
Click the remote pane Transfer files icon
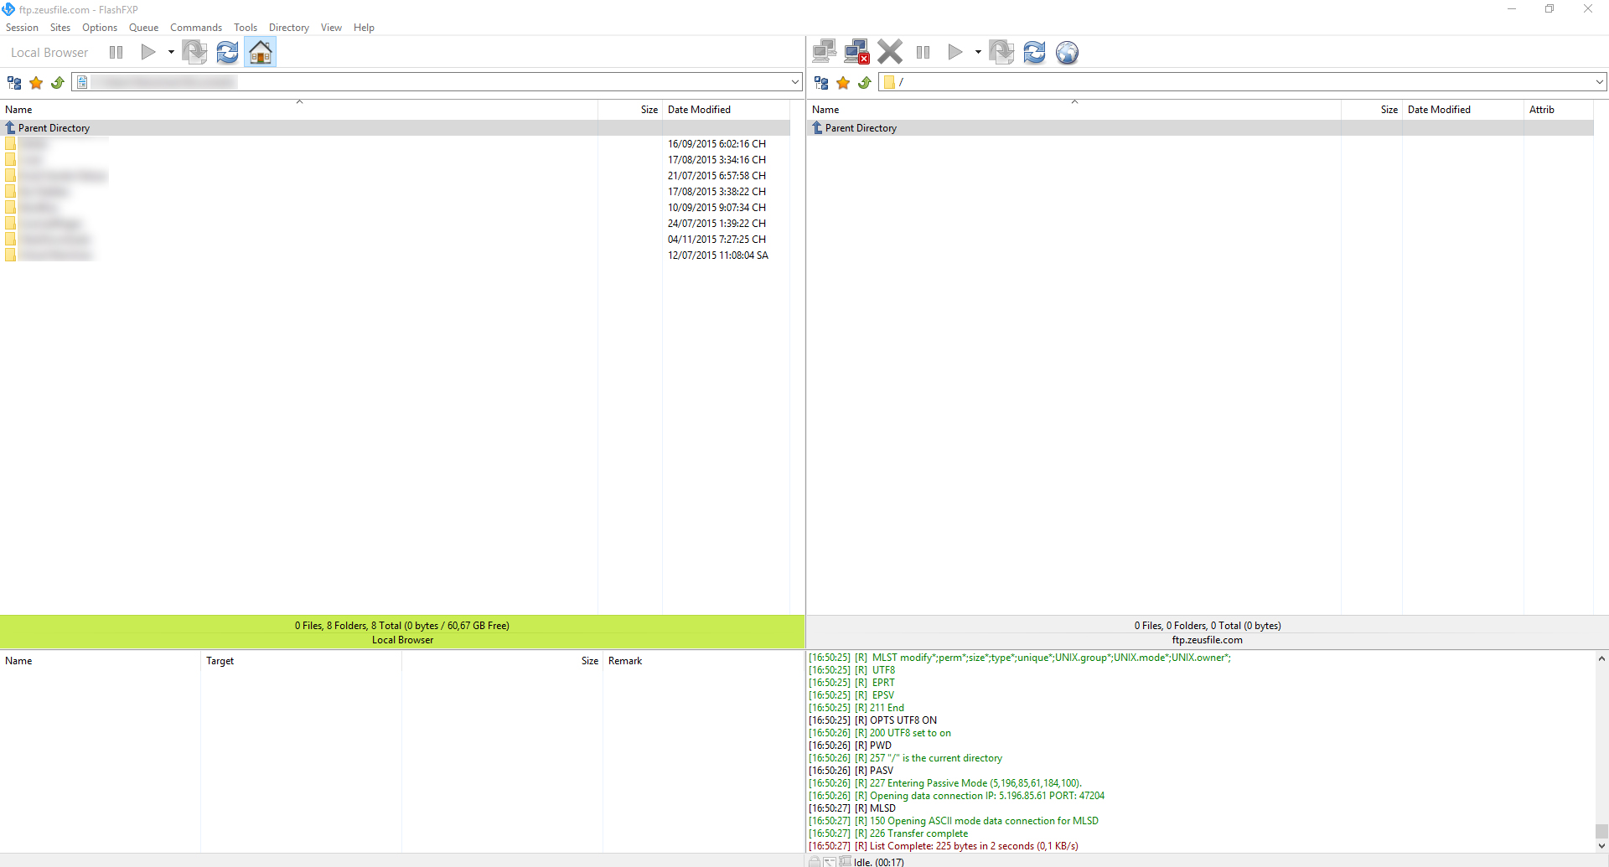click(x=1001, y=52)
